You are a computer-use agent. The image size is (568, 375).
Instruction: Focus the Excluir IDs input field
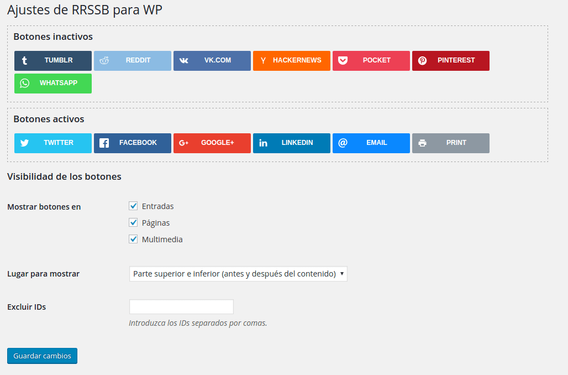pos(181,307)
